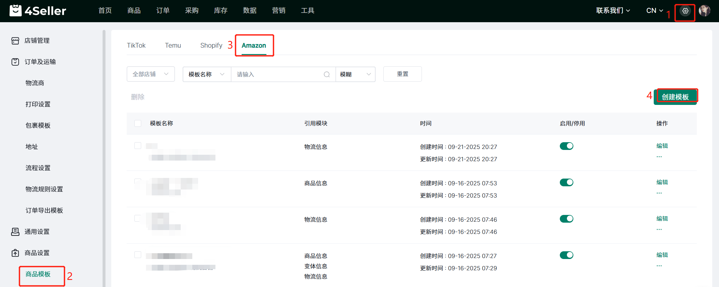Viewport: 719px width, 287px height.
Task: Click the 通用设置 sidebar icon
Action: 15,232
